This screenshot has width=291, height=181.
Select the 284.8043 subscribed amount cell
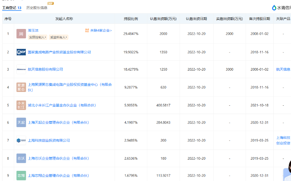[163, 122]
